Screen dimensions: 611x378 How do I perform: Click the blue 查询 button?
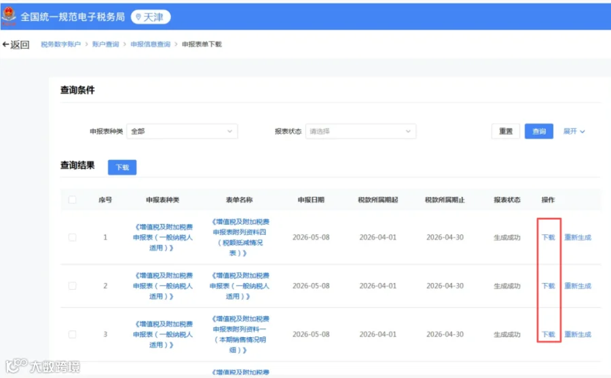[x=539, y=132]
